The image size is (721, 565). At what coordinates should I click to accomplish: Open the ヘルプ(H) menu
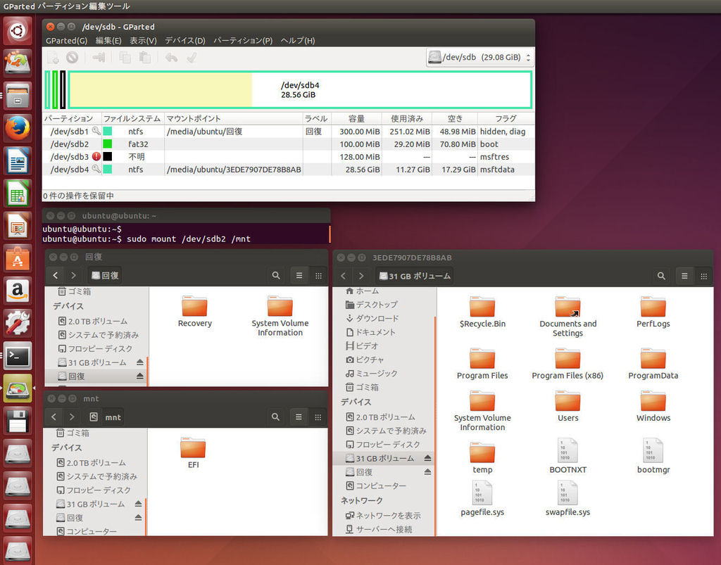[298, 40]
